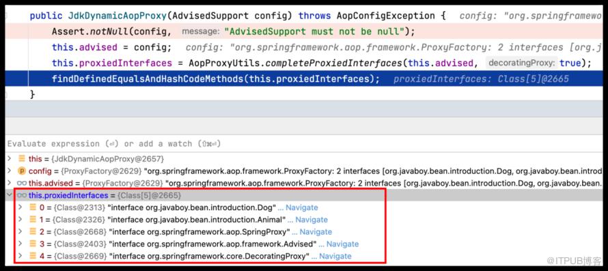Click the watch glasses icon beside this.proxiedInterfaces

22,195
